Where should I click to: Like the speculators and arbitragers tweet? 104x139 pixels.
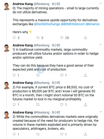tap(62, 134)
